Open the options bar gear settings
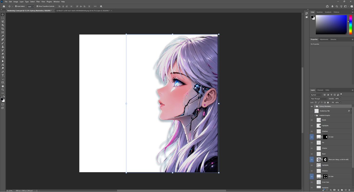The image size is (354, 192). [101, 6]
